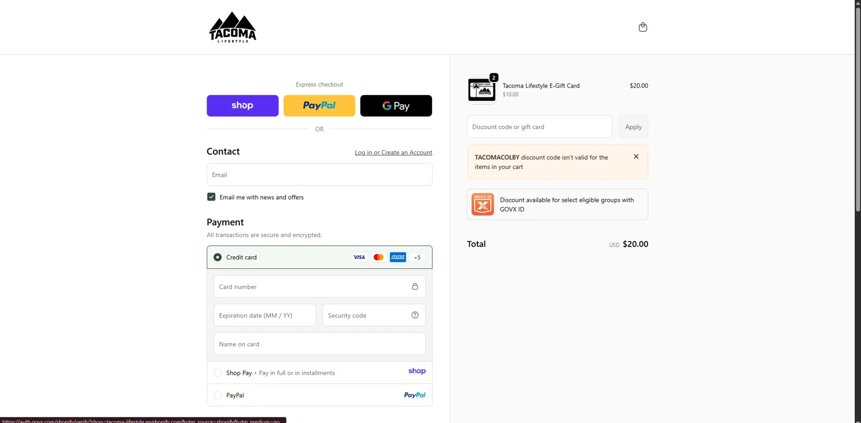Click the Mastercard logo
This screenshot has width=861, height=423.
[378, 257]
